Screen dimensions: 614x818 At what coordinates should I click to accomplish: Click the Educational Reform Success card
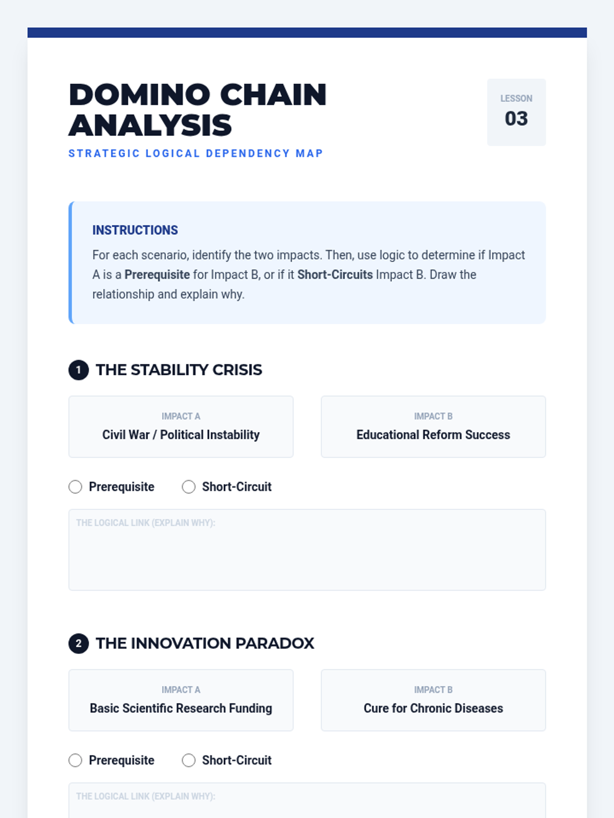click(x=433, y=426)
